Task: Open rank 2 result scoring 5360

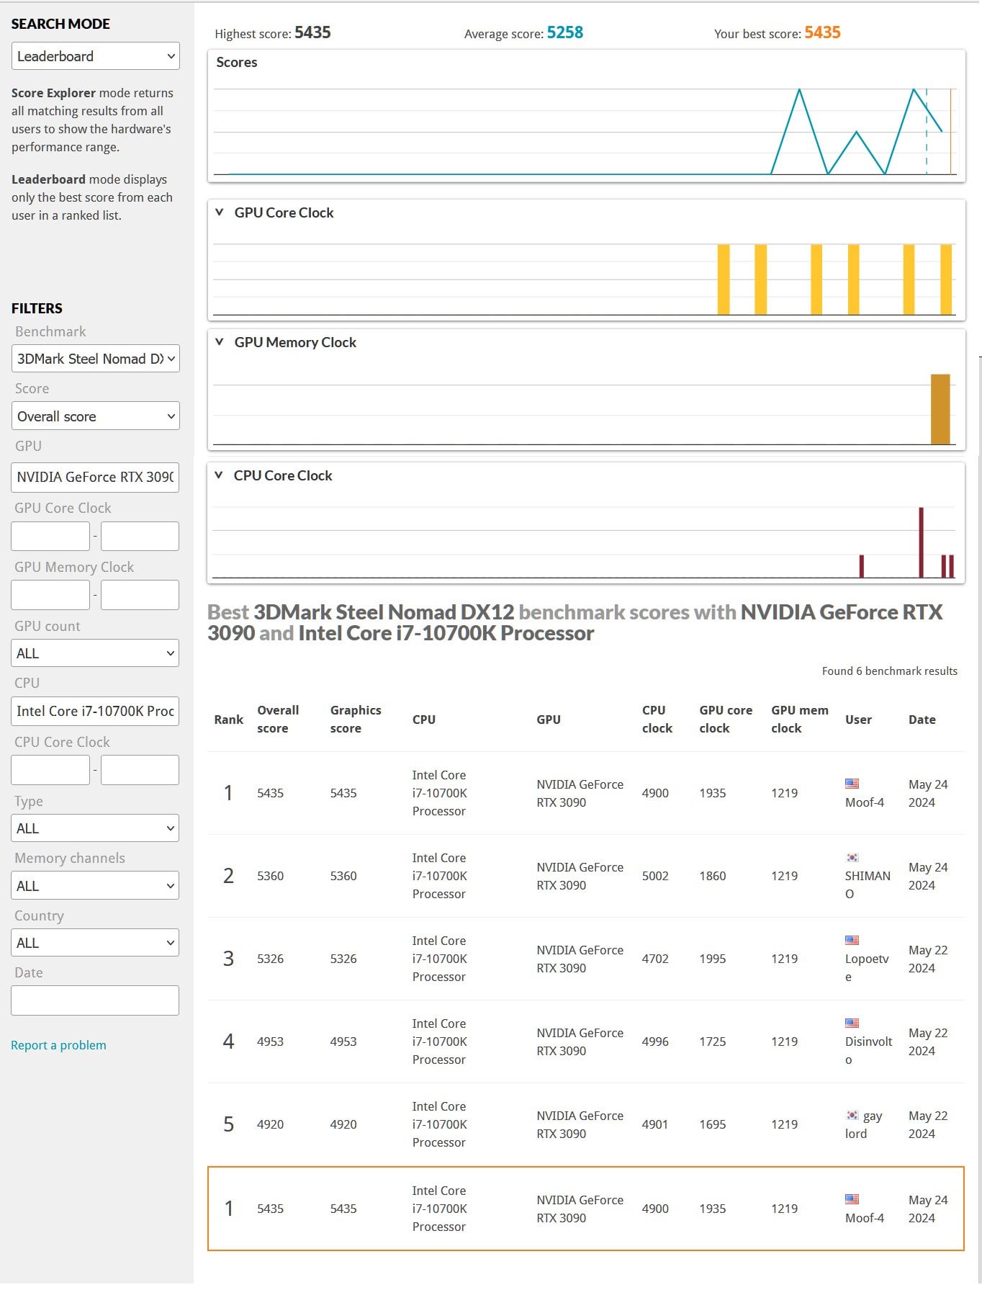Action: 585,876
